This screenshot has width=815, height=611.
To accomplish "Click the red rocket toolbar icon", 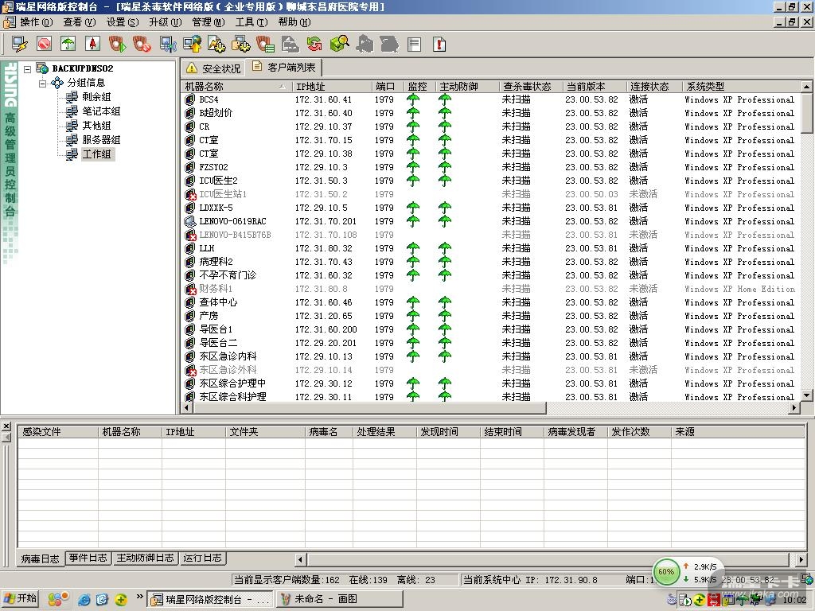I will click(x=92, y=45).
